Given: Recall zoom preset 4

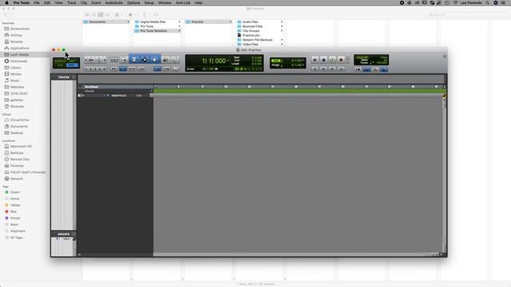Looking at the screenshot, I should [100, 69].
